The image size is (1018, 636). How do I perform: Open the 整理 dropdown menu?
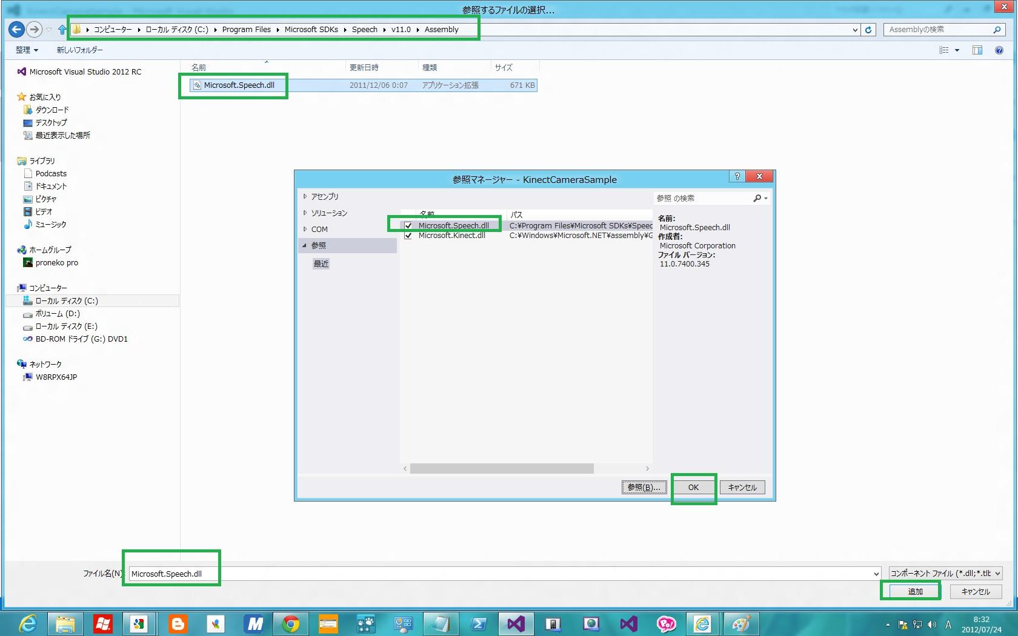(27, 50)
